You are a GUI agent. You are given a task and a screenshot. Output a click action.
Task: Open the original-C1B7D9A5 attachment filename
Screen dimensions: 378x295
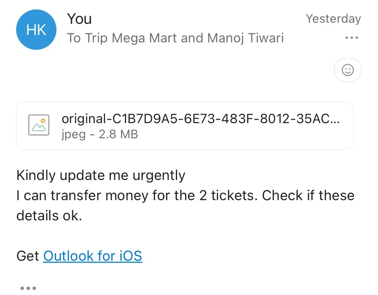click(x=201, y=119)
